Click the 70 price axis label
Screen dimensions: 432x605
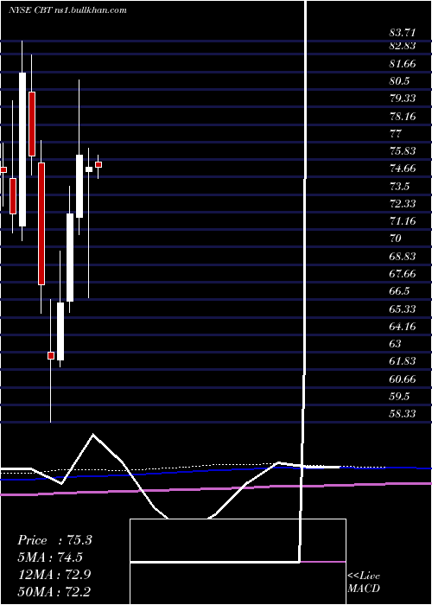396,239
